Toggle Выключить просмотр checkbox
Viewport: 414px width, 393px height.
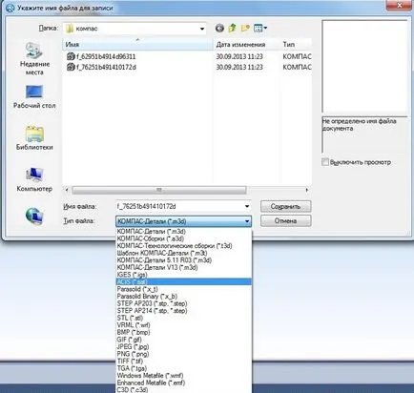click(x=325, y=162)
